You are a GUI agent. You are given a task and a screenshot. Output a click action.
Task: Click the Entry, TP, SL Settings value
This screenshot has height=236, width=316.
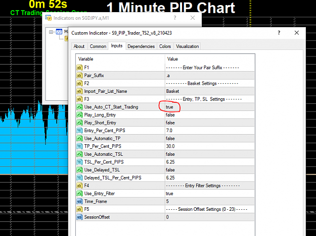pyautogui.click(x=204, y=99)
